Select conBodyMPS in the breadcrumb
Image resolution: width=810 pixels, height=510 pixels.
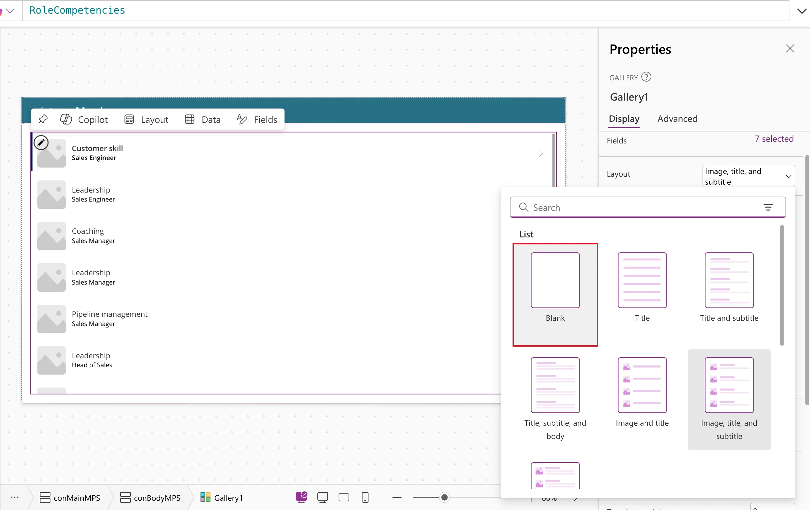[x=150, y=497]
